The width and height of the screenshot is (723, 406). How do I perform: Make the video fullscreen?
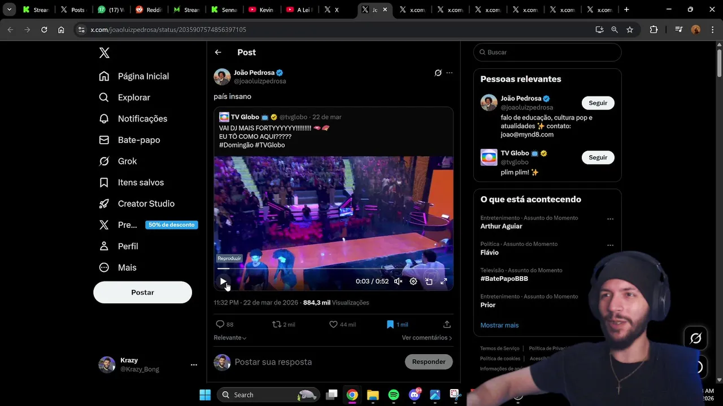(444, 281)
